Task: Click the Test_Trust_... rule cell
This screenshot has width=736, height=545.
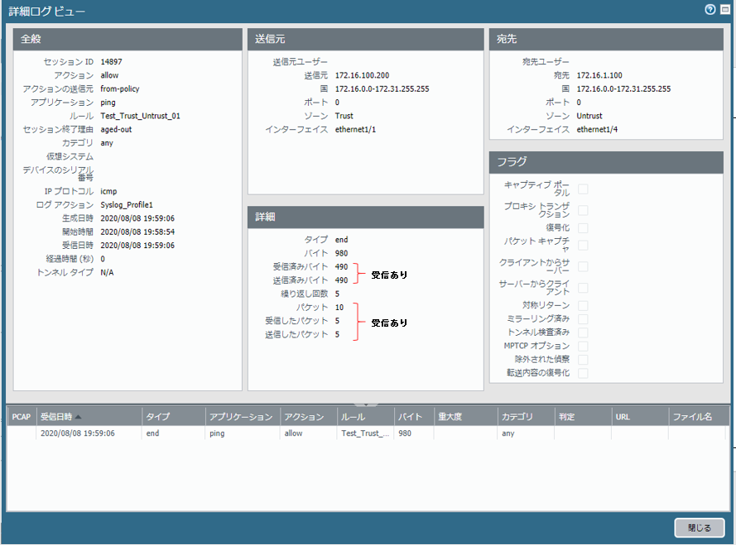Action: point(365,433)
